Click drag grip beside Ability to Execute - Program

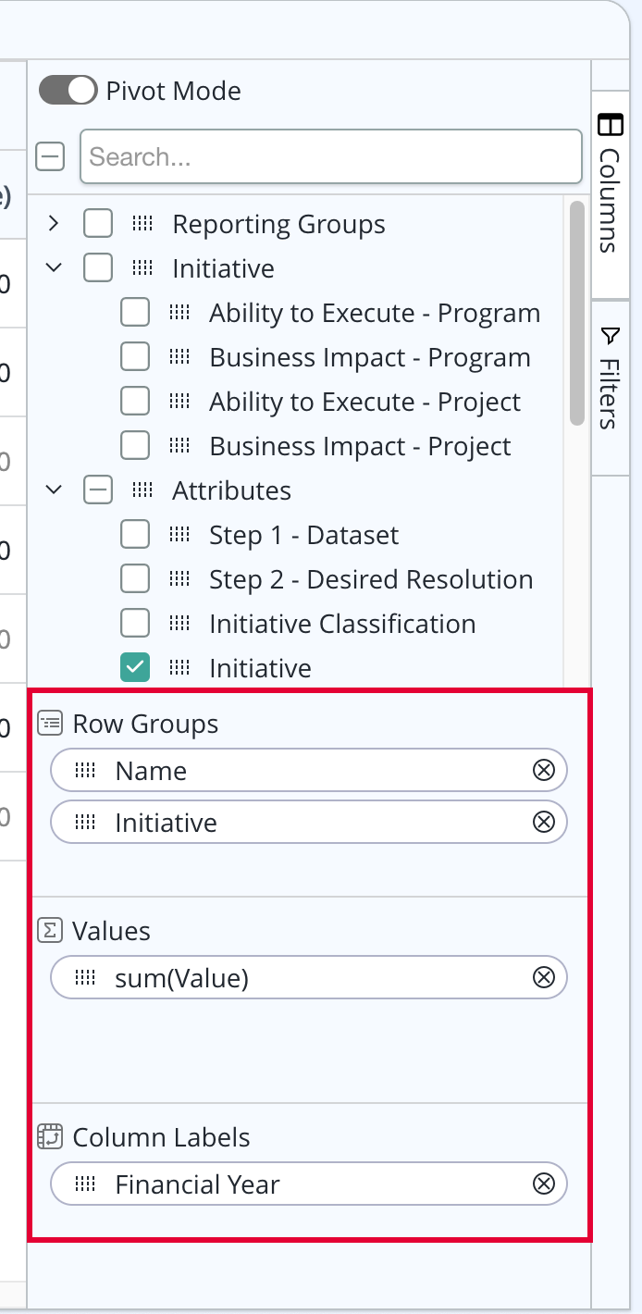[x=179, y=313]
